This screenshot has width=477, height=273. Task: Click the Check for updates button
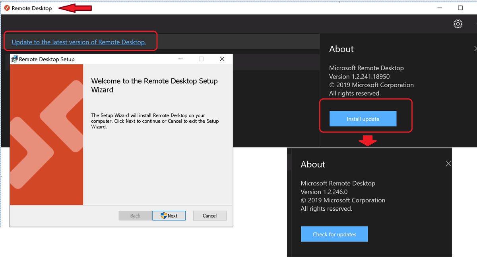click(x=334, y=234)
